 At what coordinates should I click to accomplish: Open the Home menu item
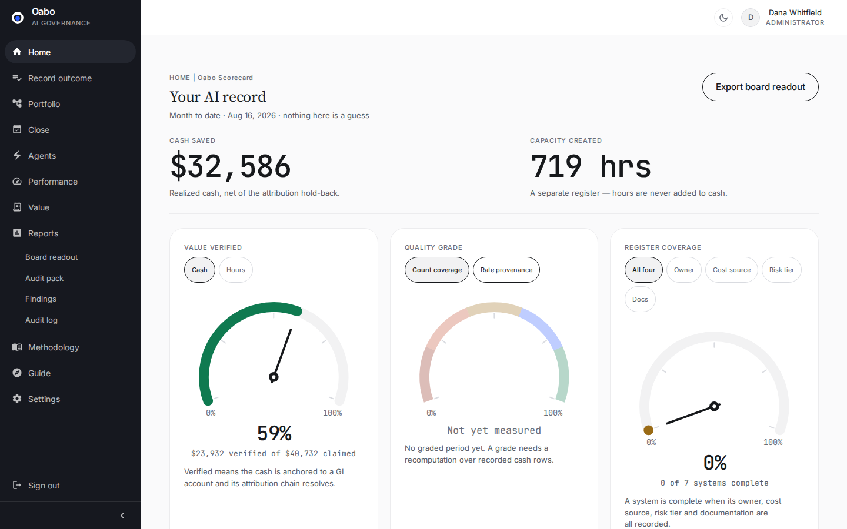click(x=70, y=52)
